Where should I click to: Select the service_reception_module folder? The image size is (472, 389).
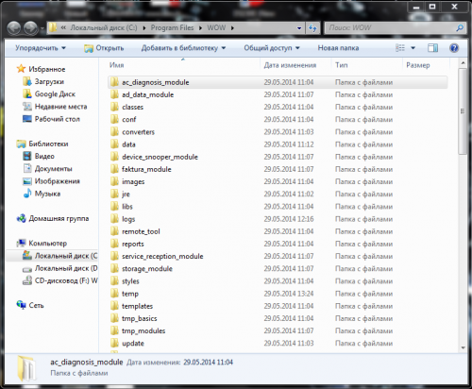tap(162, 256)
